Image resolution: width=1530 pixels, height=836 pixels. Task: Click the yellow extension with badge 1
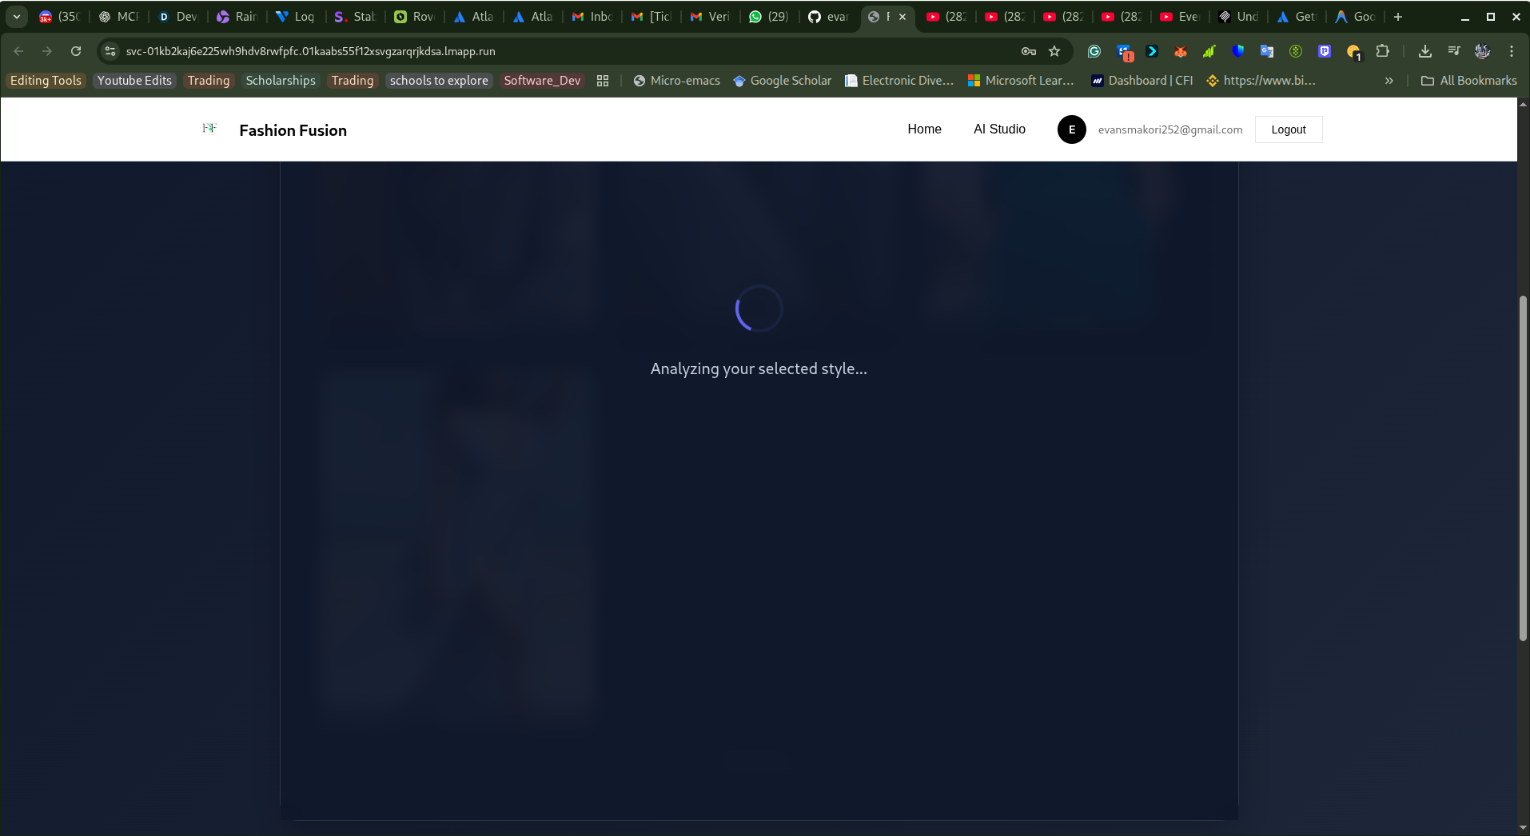1353,52
